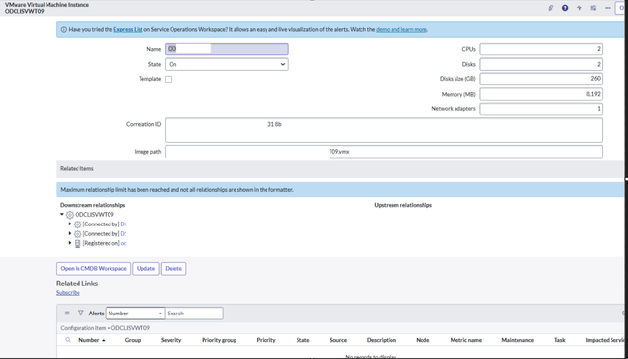Open the Alerts list hamburger menu
The height and width of the screenshot is (359, 628).
tap(67, 313)
